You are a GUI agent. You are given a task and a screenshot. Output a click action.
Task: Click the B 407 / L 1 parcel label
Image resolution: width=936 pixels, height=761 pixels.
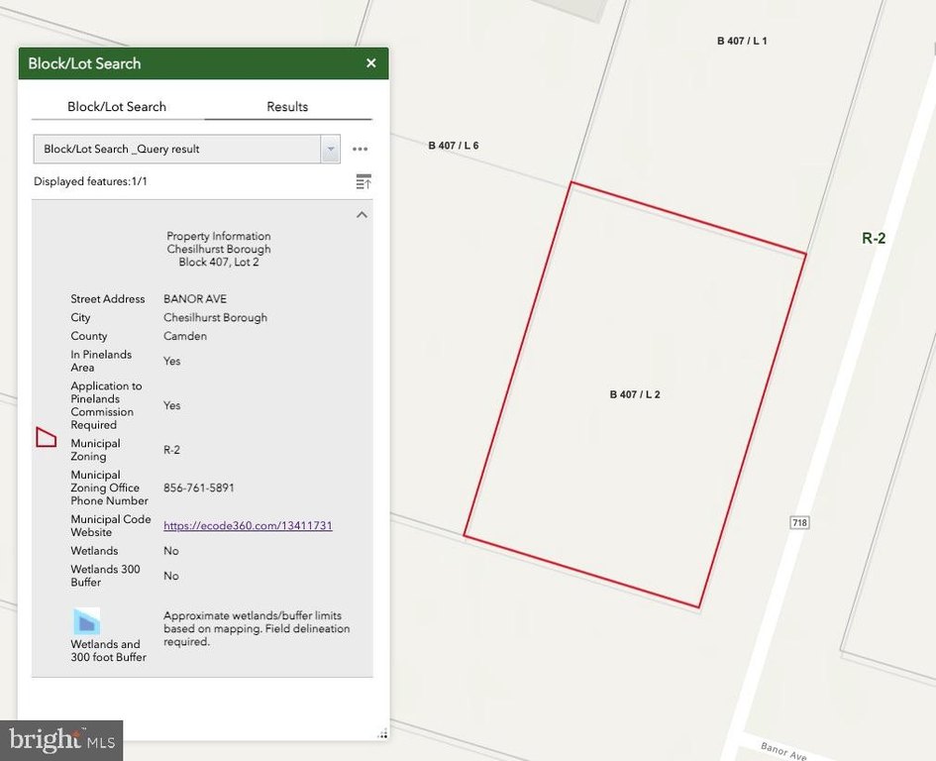pos(742,41)
